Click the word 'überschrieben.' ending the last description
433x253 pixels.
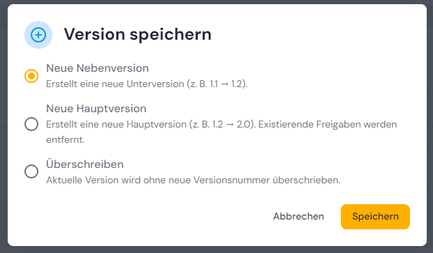pyautogui.click(x=307, y=181)
